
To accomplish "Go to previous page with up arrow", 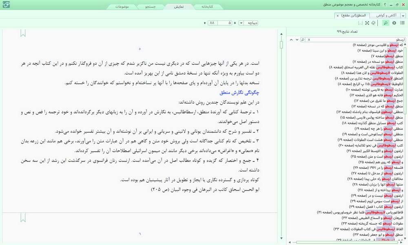I will click(205, 23).
